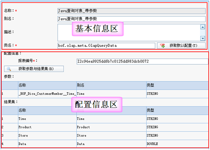This screenshot has height=150, width=210.
Task: Select the Time name cell in 结果集
Action: pos(47,119)
